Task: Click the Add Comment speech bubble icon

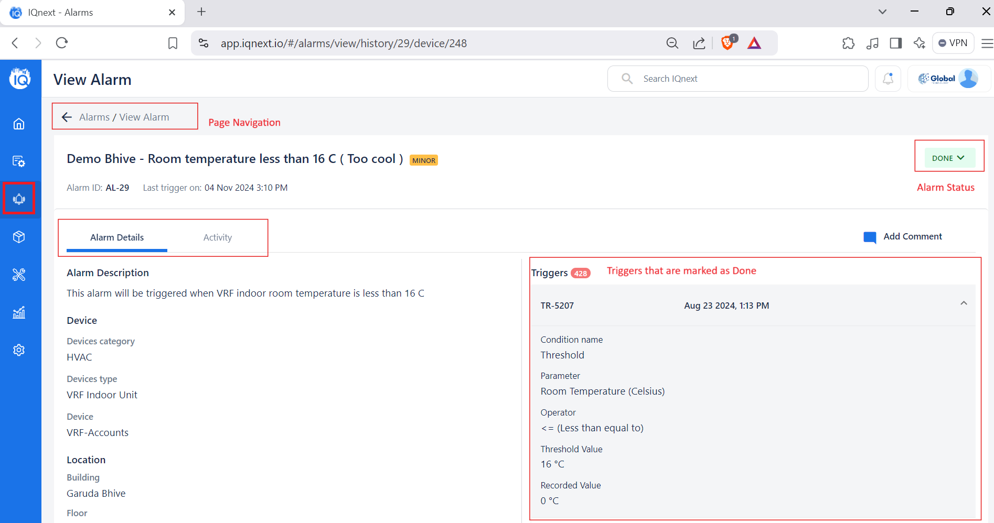Action: pyautogui.click(x=870, y=237)
